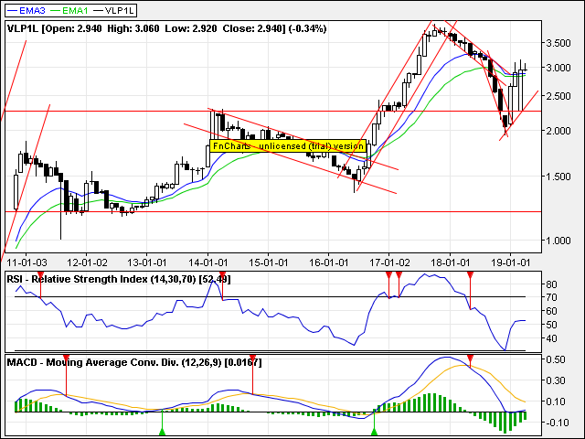585x439 pixels.
Task: Click the 2.000 price axis label
Action: pyautogui.click(x=558, y=131)
